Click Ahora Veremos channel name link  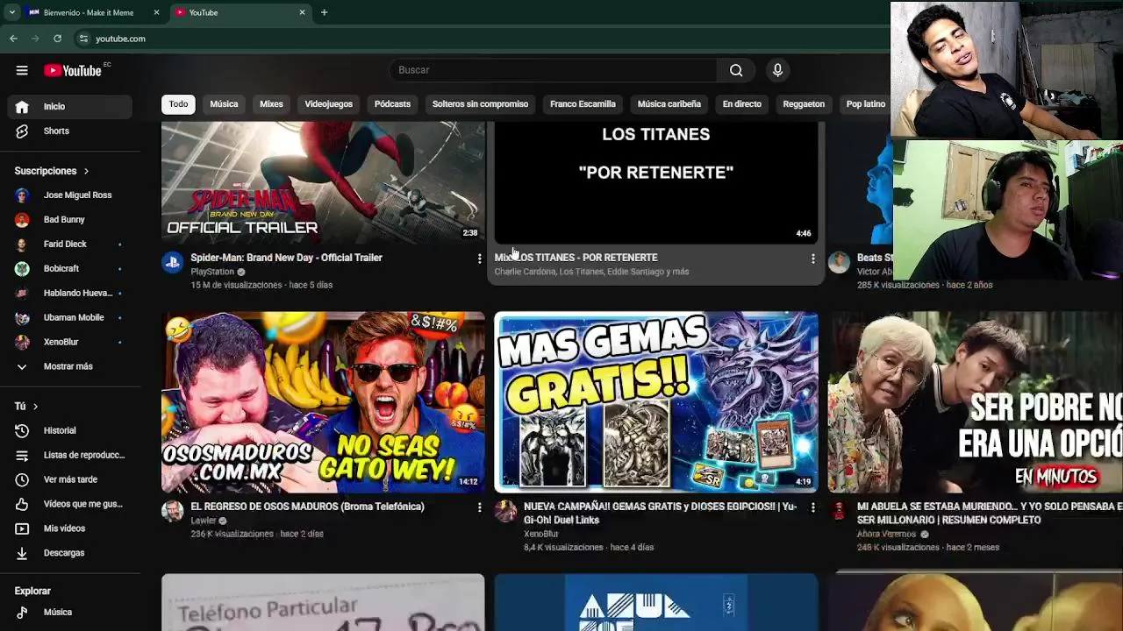tap(886, 534)
